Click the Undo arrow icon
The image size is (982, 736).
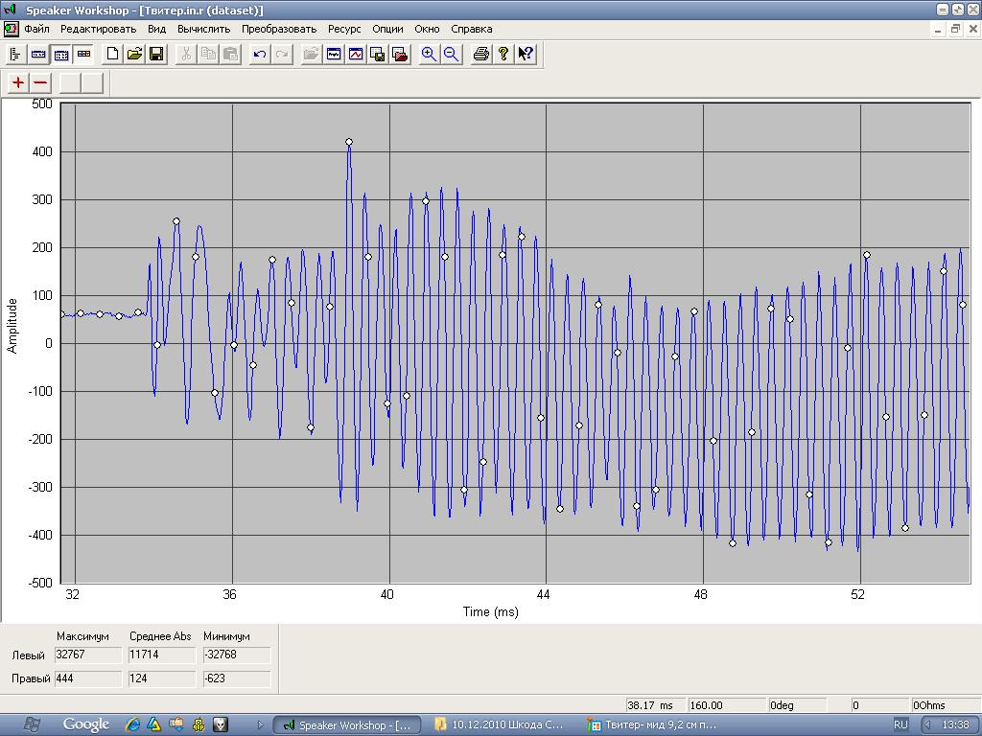[259, 55]
